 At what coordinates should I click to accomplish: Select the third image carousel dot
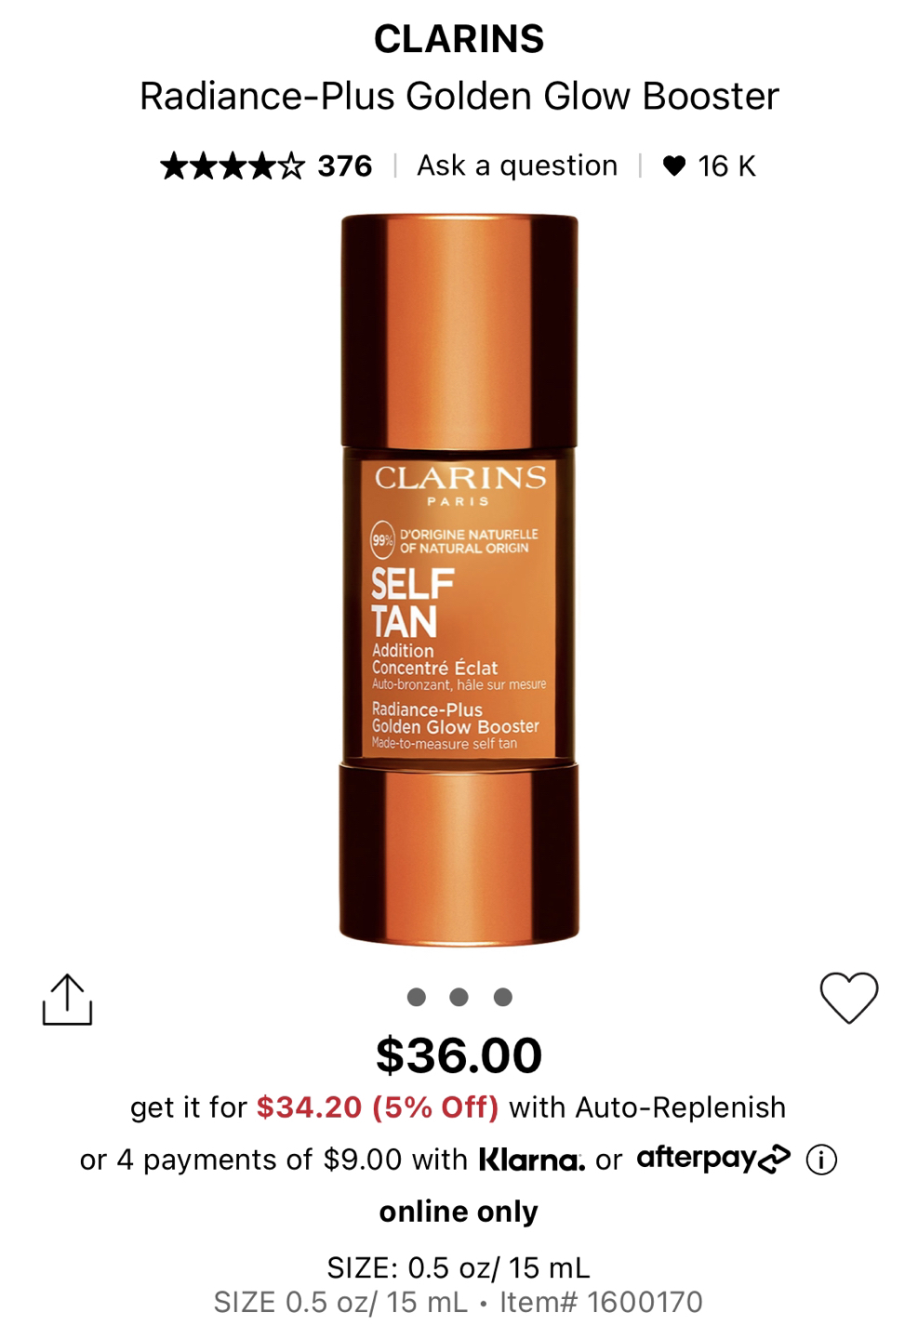[503, 997]
